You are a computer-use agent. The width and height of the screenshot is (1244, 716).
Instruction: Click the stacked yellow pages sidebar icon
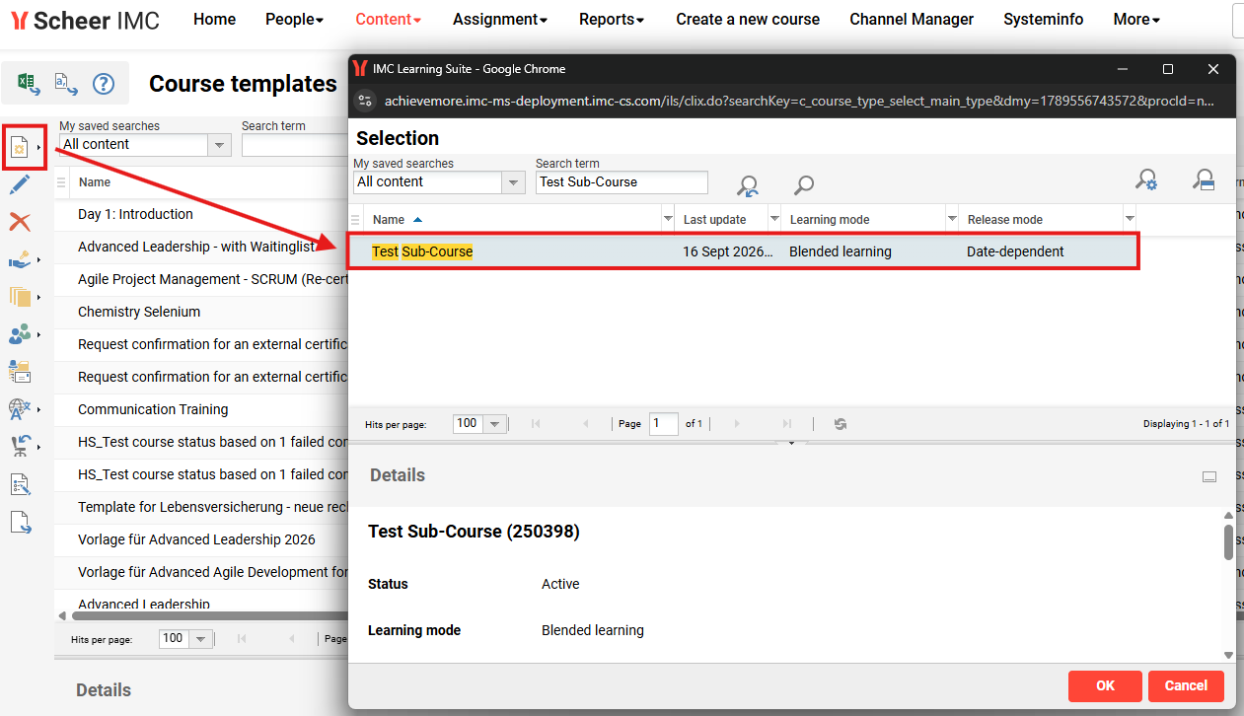(20, 297)
